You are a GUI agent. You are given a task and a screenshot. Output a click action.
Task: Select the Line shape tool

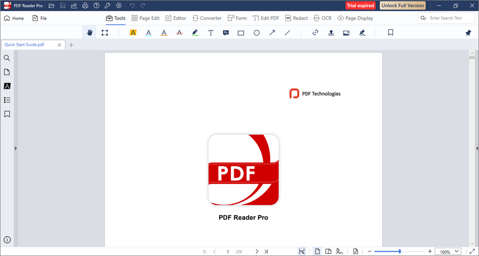287,32
